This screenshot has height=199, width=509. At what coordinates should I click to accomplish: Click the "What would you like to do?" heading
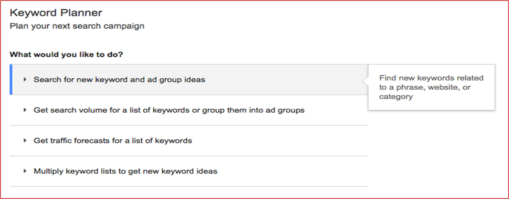(x=66, y=55)
